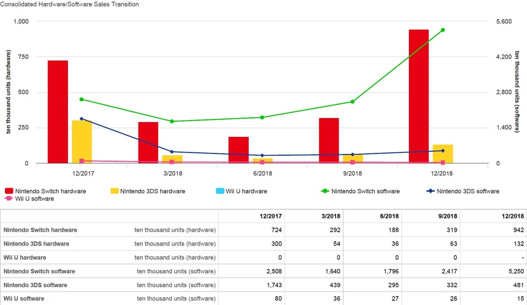
Task: Click the yellow Nintendo 3DS hardware legend swatch
Action: [x=114, y=191]
